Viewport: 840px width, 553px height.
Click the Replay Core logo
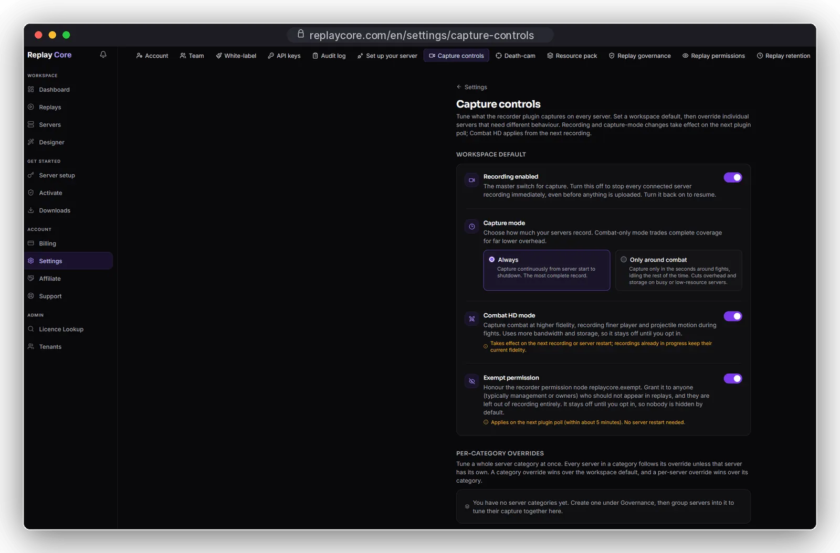point(49,55)
